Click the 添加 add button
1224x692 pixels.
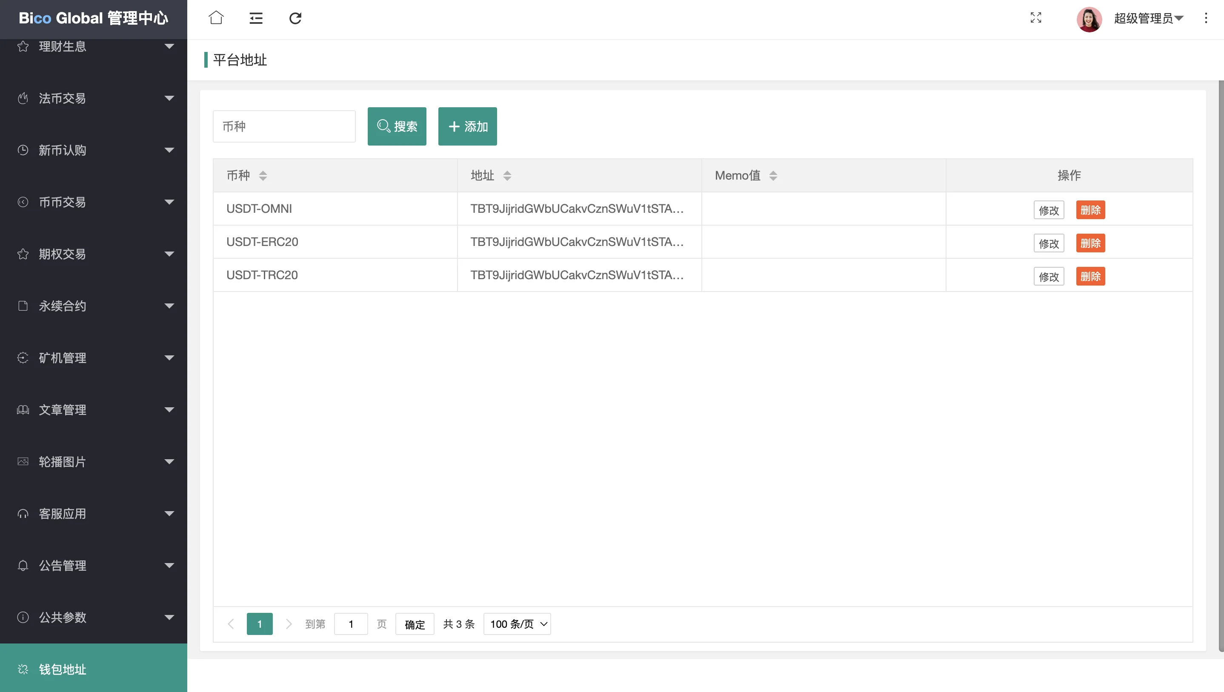pos(467,126)
